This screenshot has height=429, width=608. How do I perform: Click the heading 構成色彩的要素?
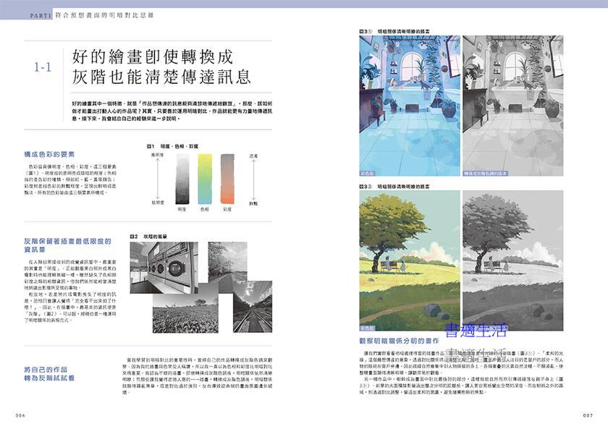pyautogui.click(x=50, y=154)
